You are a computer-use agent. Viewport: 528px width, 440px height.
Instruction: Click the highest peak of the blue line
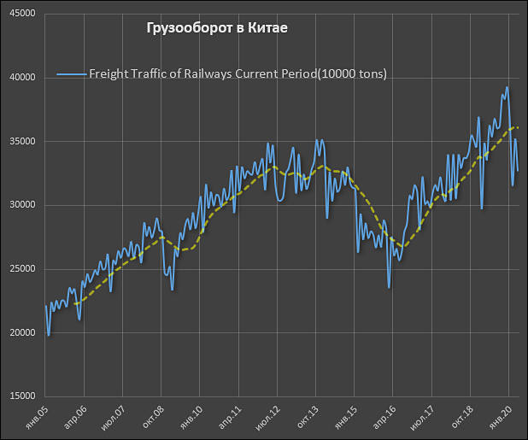507,87
